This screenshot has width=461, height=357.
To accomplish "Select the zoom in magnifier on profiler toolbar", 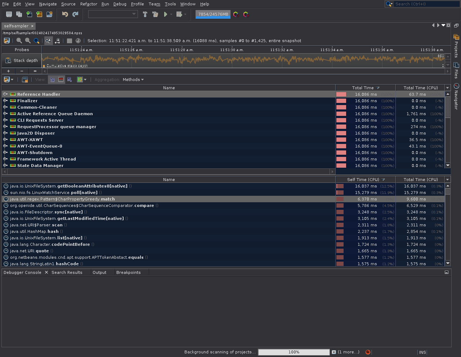I will pyautogui.click(x=19, y=40).
